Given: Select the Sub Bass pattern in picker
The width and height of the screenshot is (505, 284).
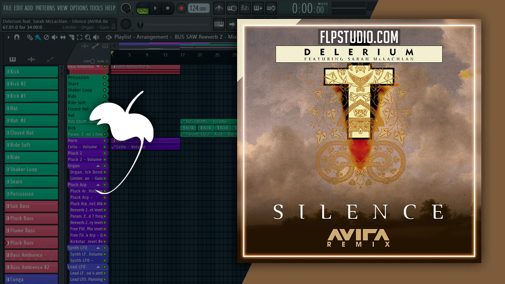Looking at the screenshot, I should click(x=32, y=206).
